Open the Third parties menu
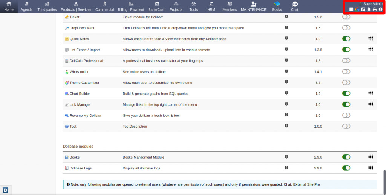Screen dimensions: 386x195 pos(47,6)
